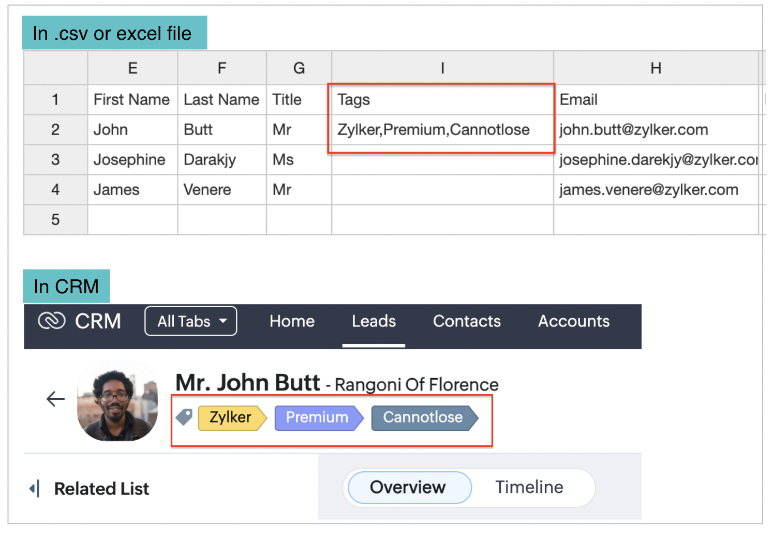Click the back arrow icon

55,399
